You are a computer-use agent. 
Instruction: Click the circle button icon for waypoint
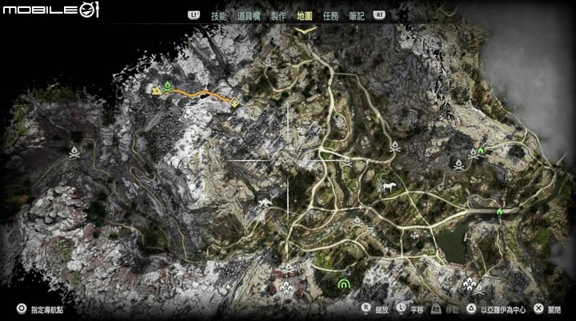22,309
